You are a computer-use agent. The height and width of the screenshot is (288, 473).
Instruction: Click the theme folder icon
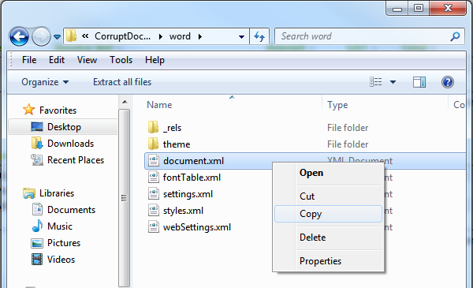[153, 144]
